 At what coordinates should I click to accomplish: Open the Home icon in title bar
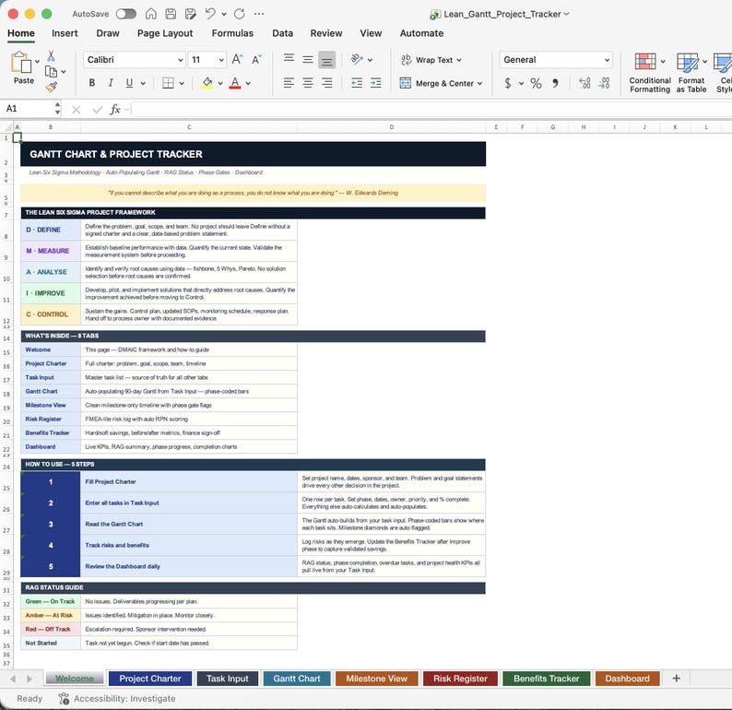click(151, 14)
